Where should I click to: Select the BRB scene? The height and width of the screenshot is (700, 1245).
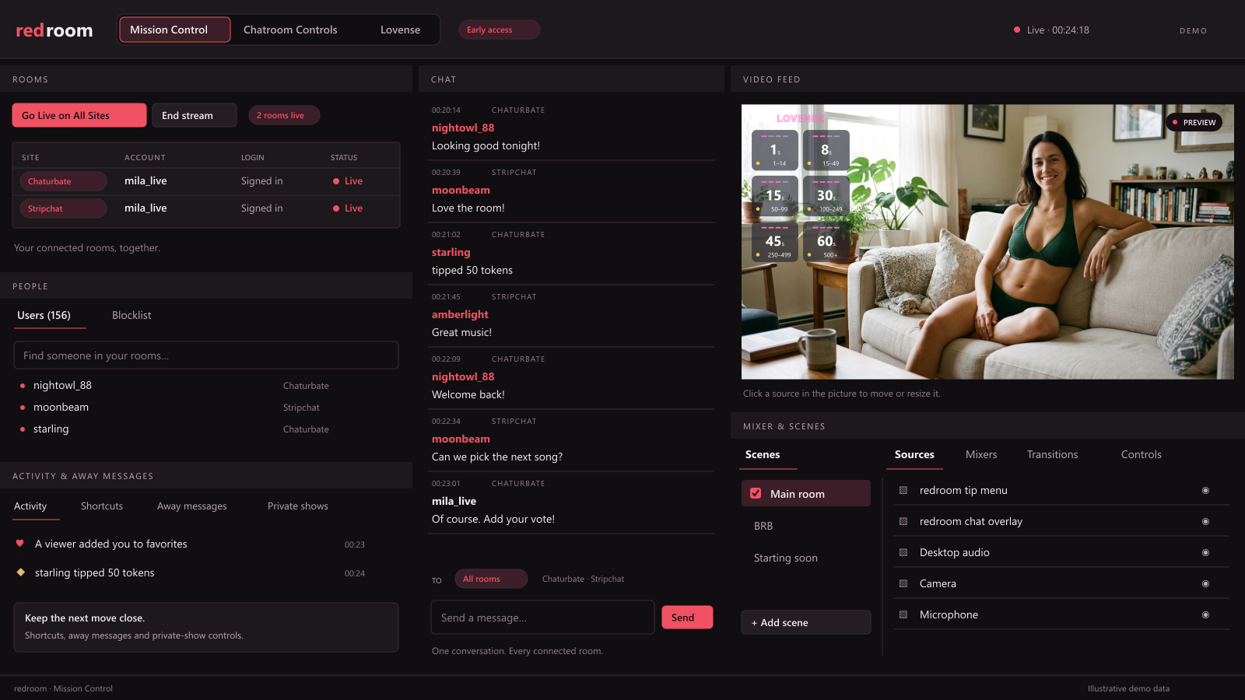pyautogui.click(x=763, y=527)
